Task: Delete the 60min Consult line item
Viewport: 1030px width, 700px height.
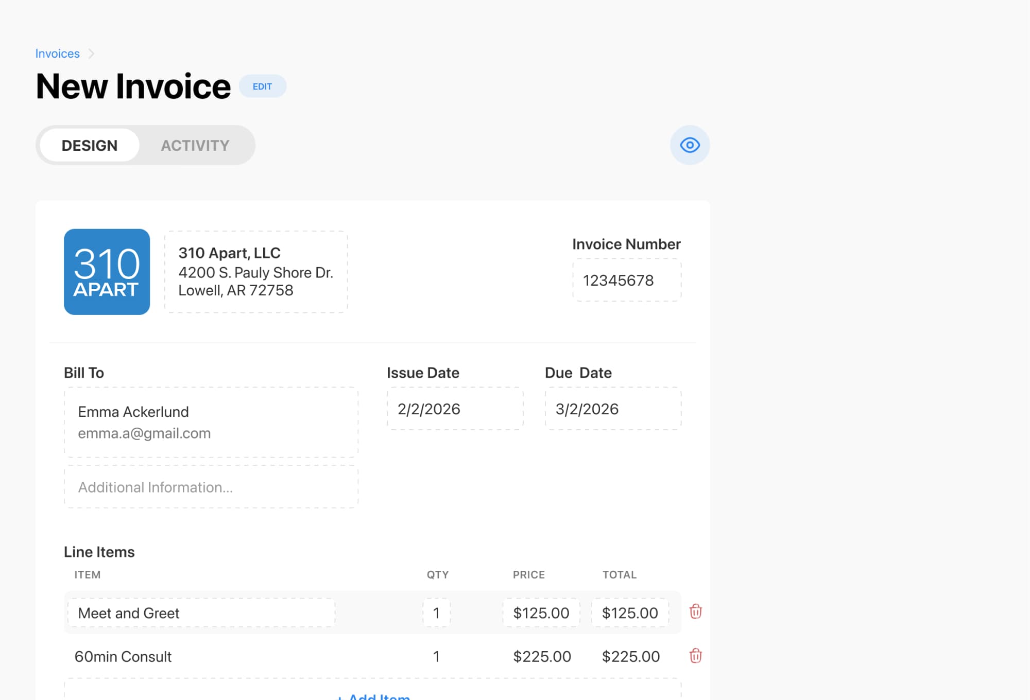Action: click(695, 656)
